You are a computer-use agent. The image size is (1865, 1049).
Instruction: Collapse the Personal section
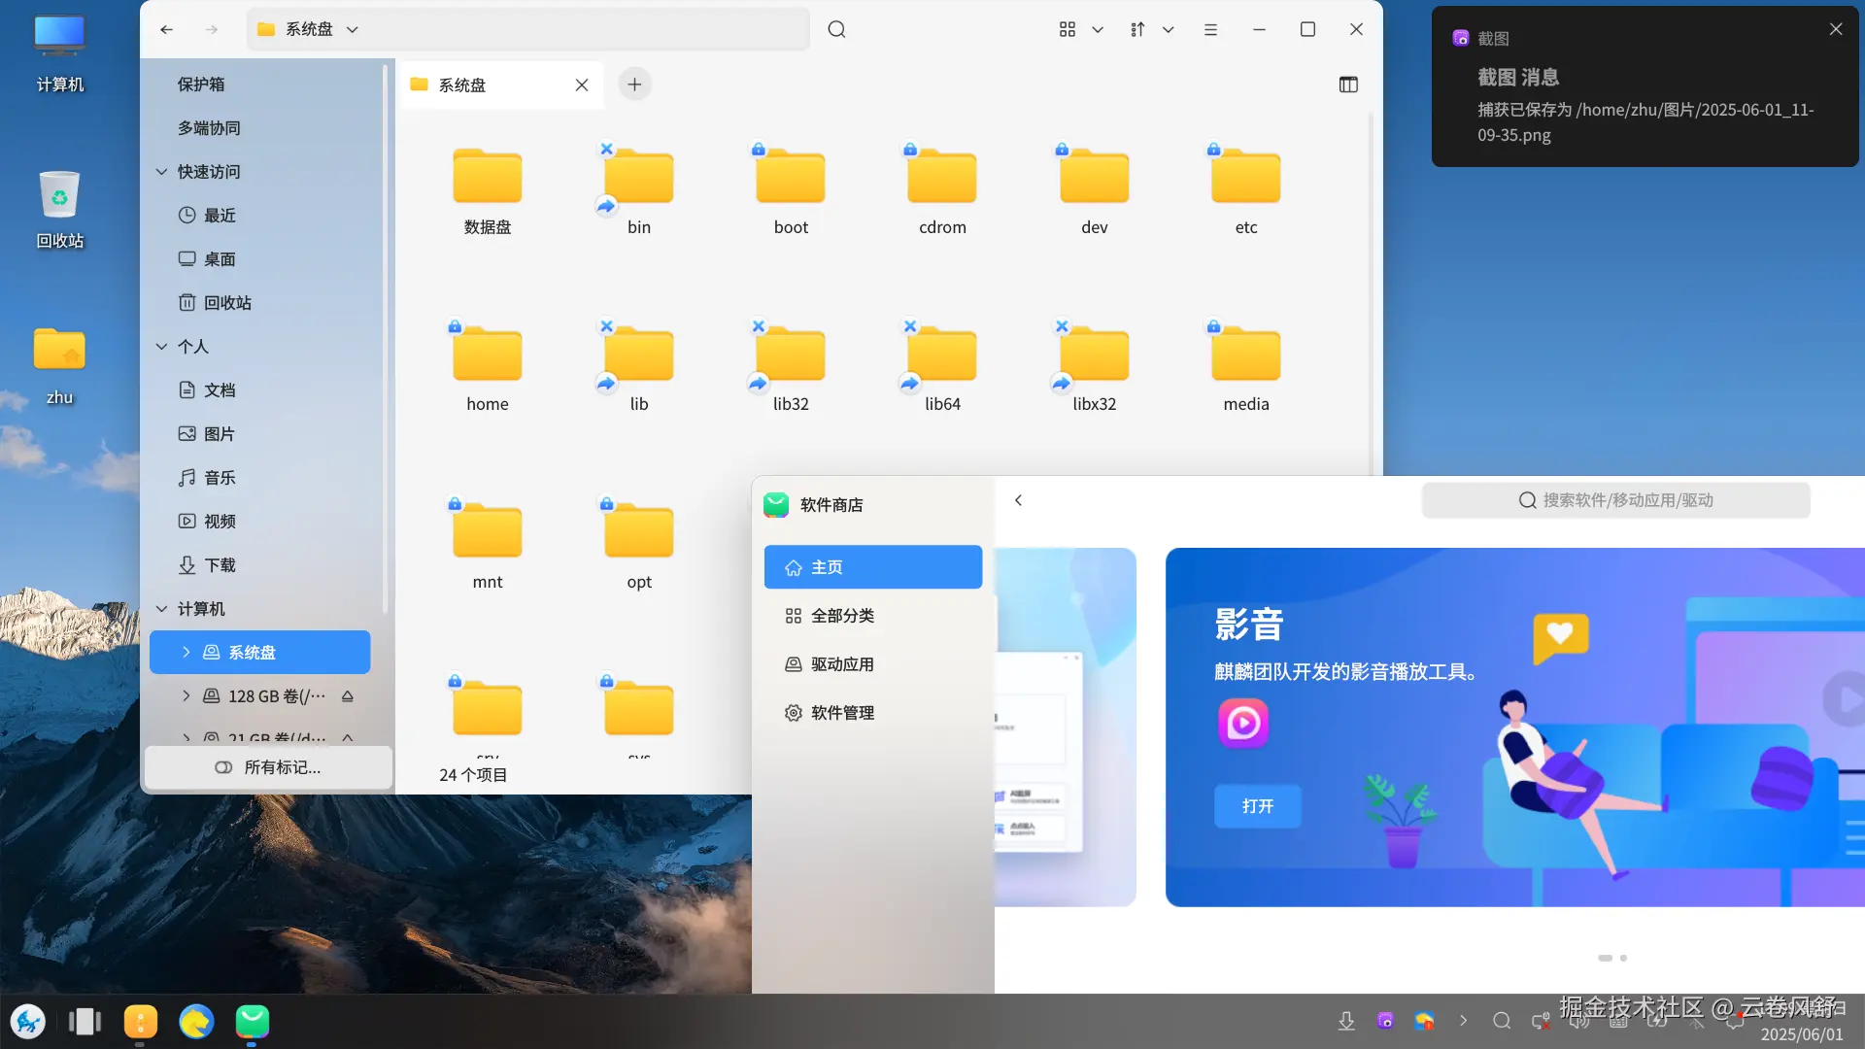(x=162, y=347)
